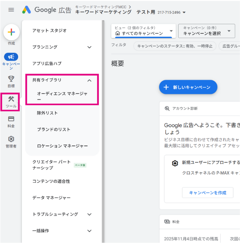Viewport: 240px width, 243px height.
Task: Collapse the 共有ライブラリ section
Action: [x=89, y=80]
